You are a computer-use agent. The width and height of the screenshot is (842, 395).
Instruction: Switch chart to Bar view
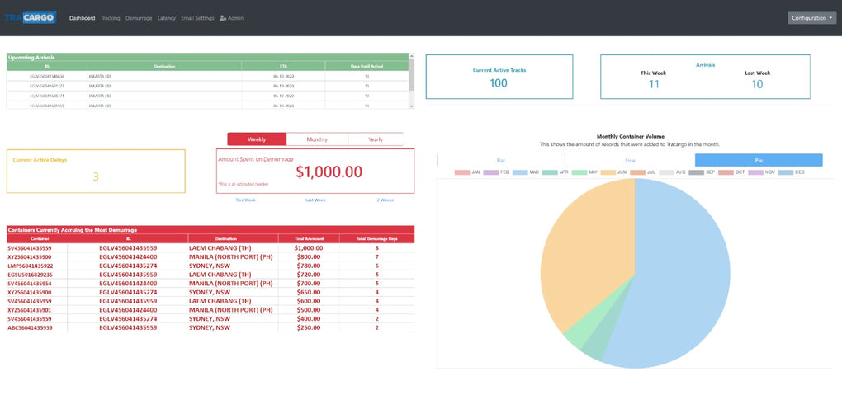(x=500, y=160)
